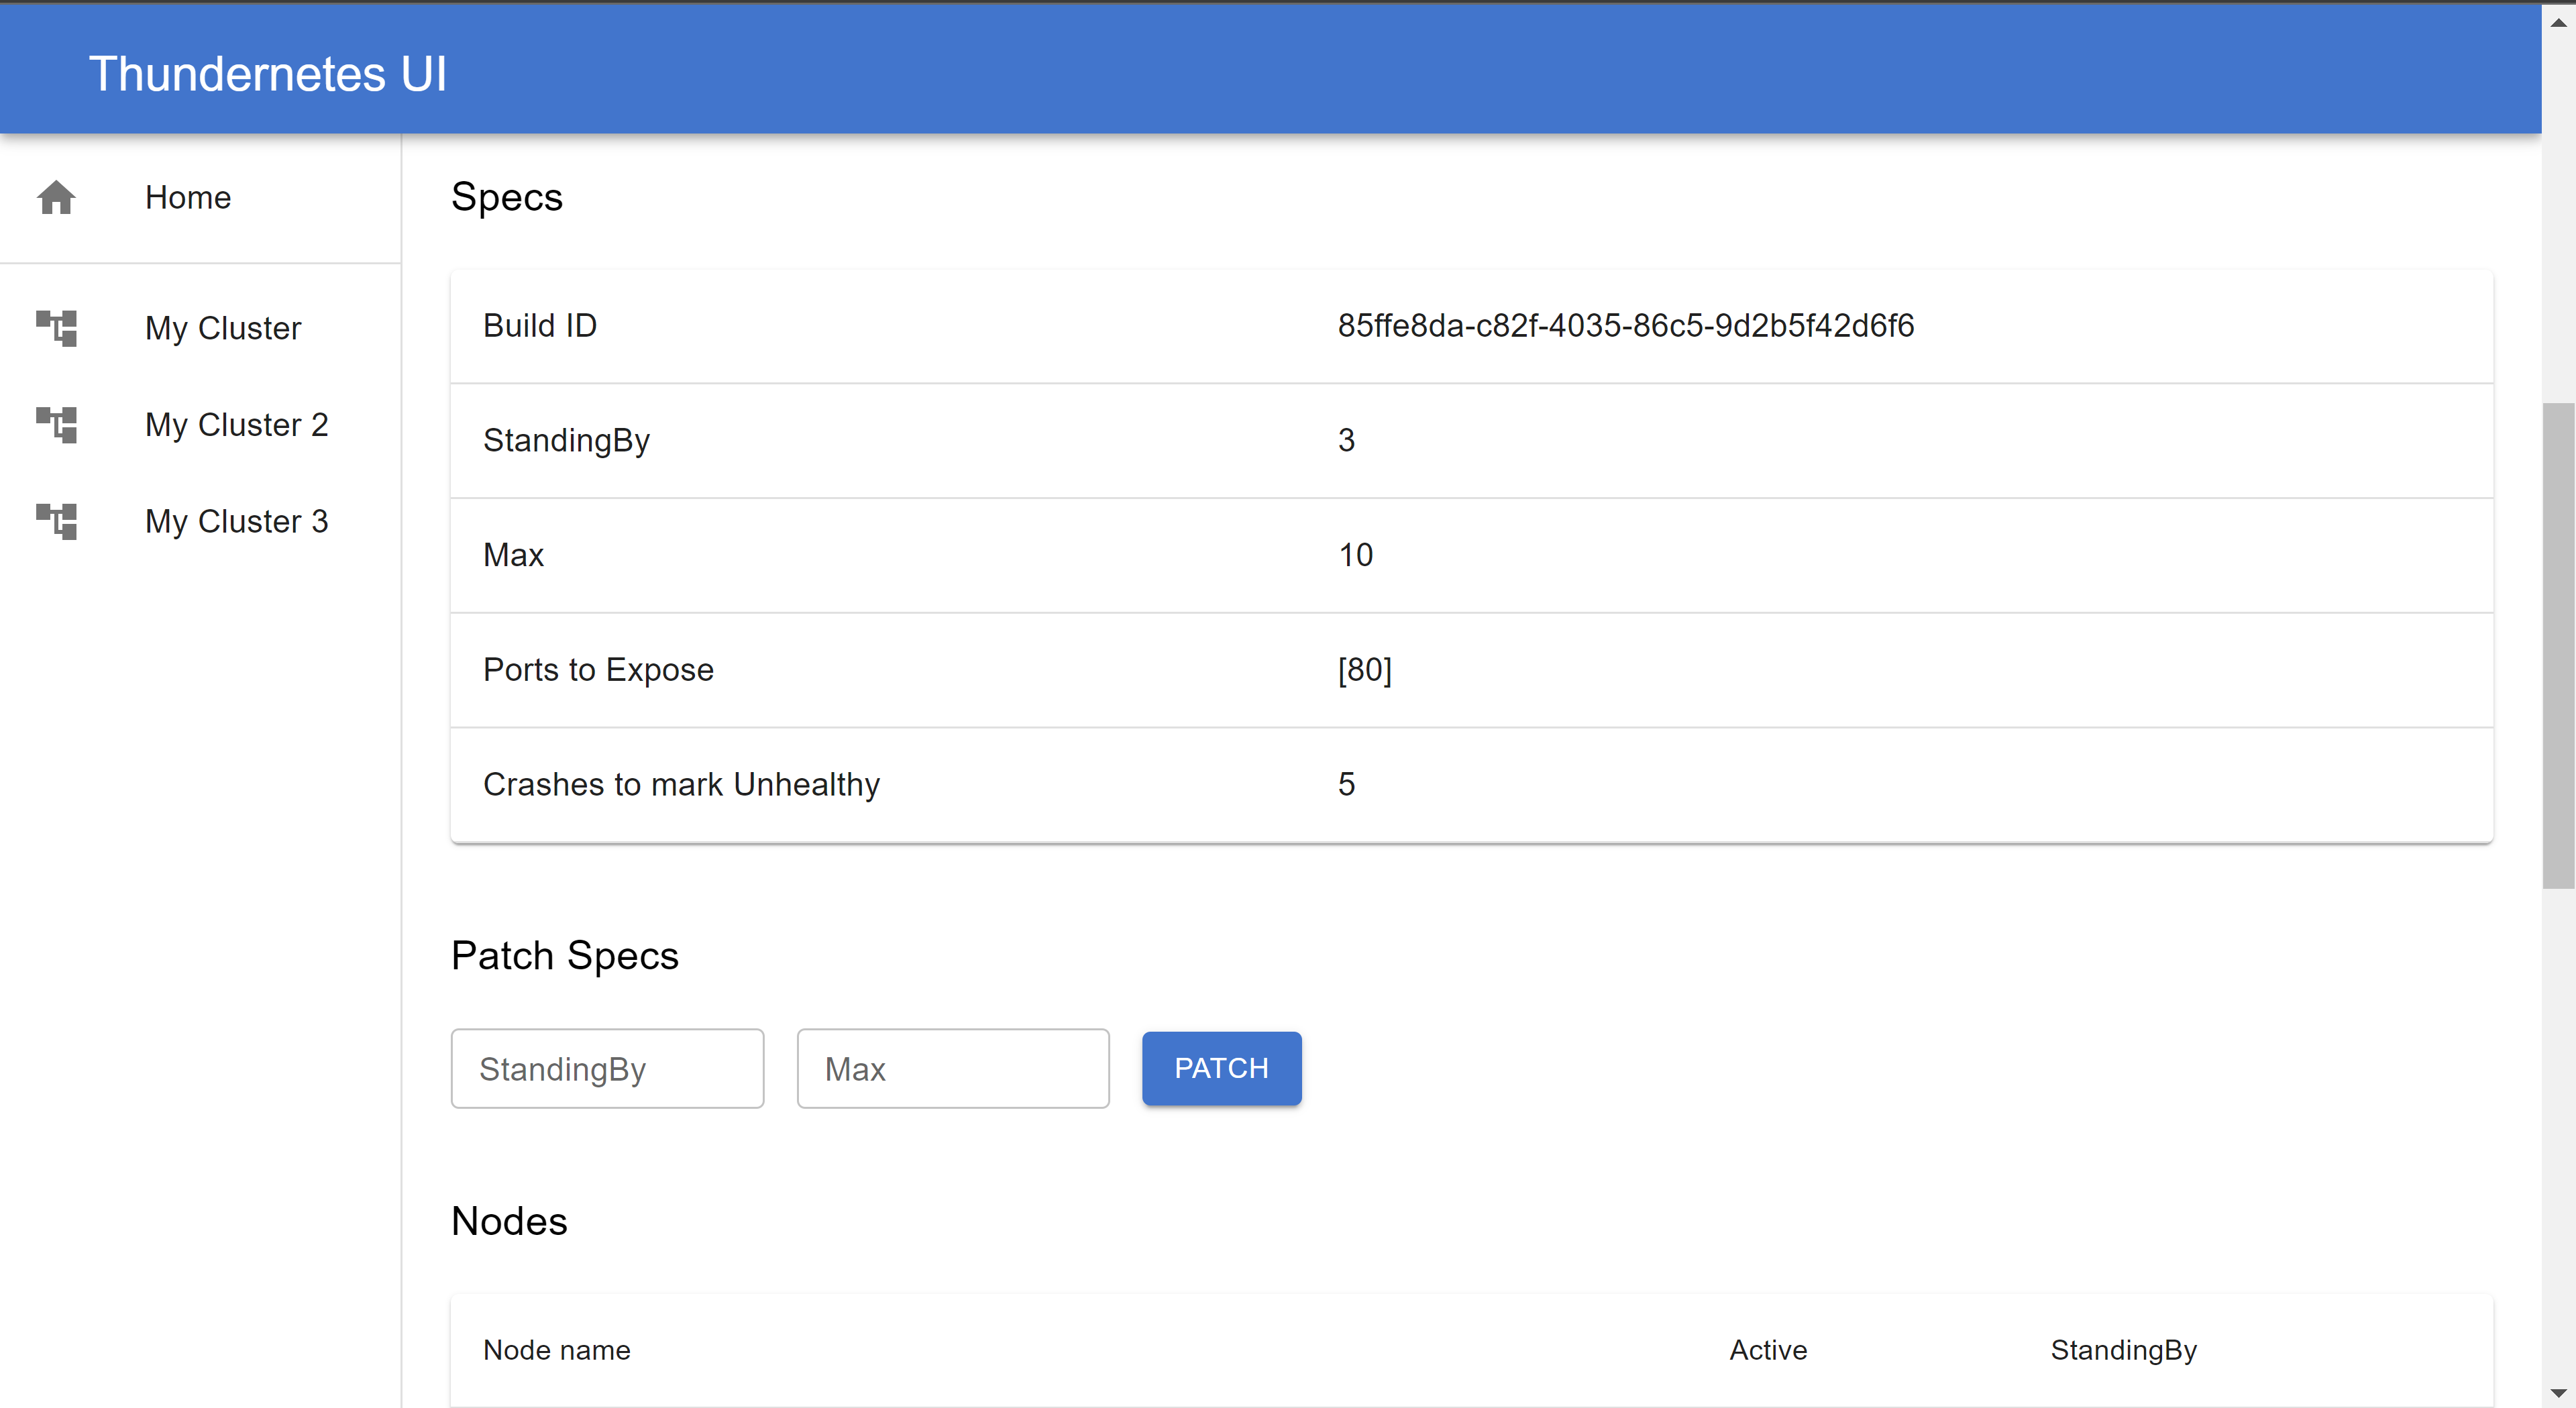Focus the StandingBy input field

coord(607,1068)
